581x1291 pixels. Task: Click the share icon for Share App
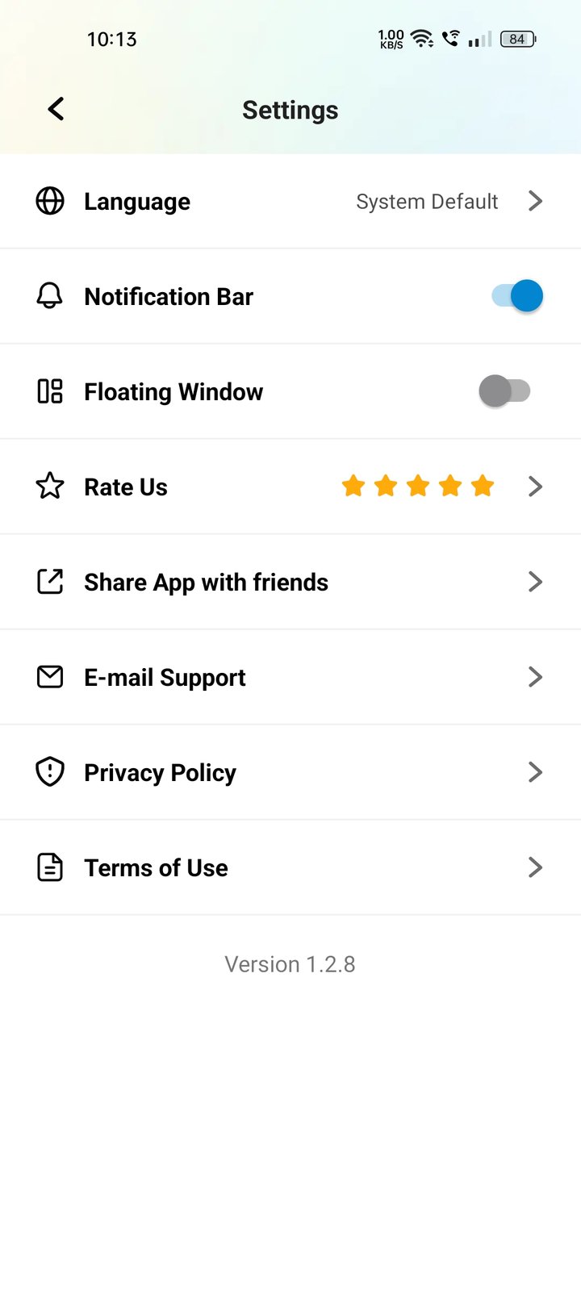pos(50,582)
